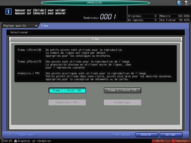Click the red Tamb/Dév. indicator
The width and height of the screenshot is (191, 143).
pyautogui.click(x=181, y=141)
